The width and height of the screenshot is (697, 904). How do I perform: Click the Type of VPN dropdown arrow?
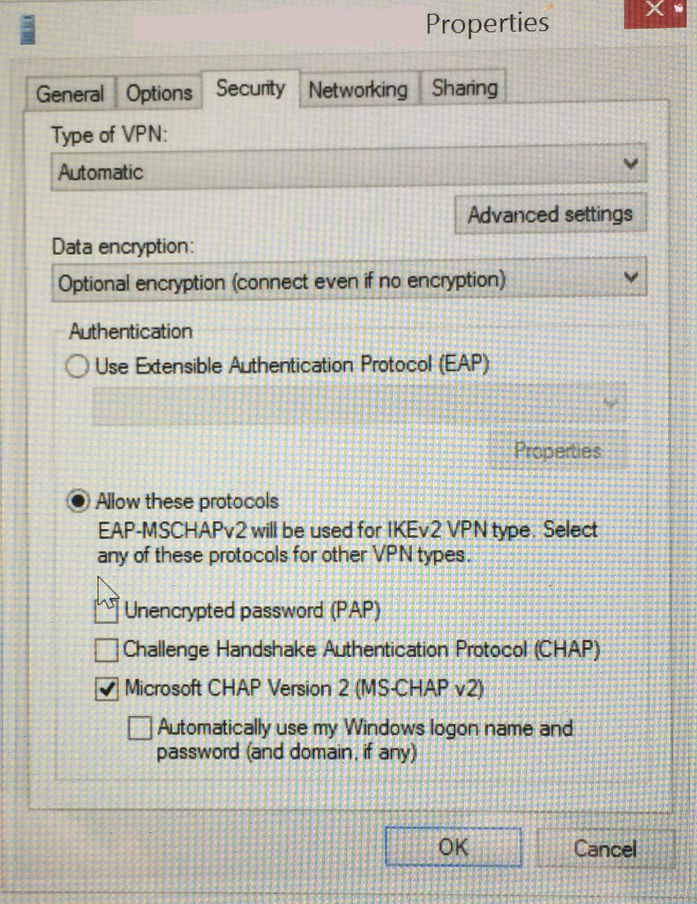(630, 164)
